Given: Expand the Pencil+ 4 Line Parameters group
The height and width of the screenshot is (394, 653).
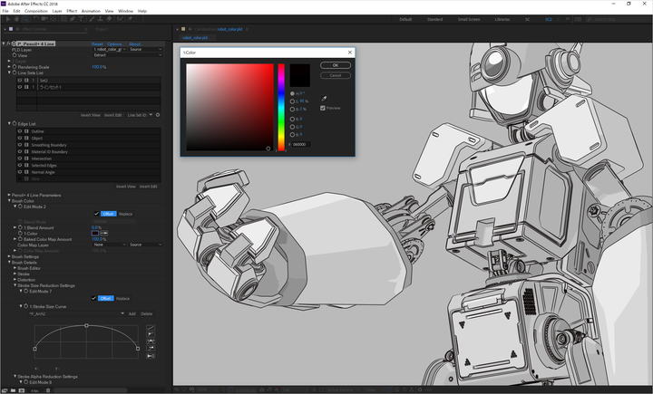Looking at the screenshot, I should [9, 195].
